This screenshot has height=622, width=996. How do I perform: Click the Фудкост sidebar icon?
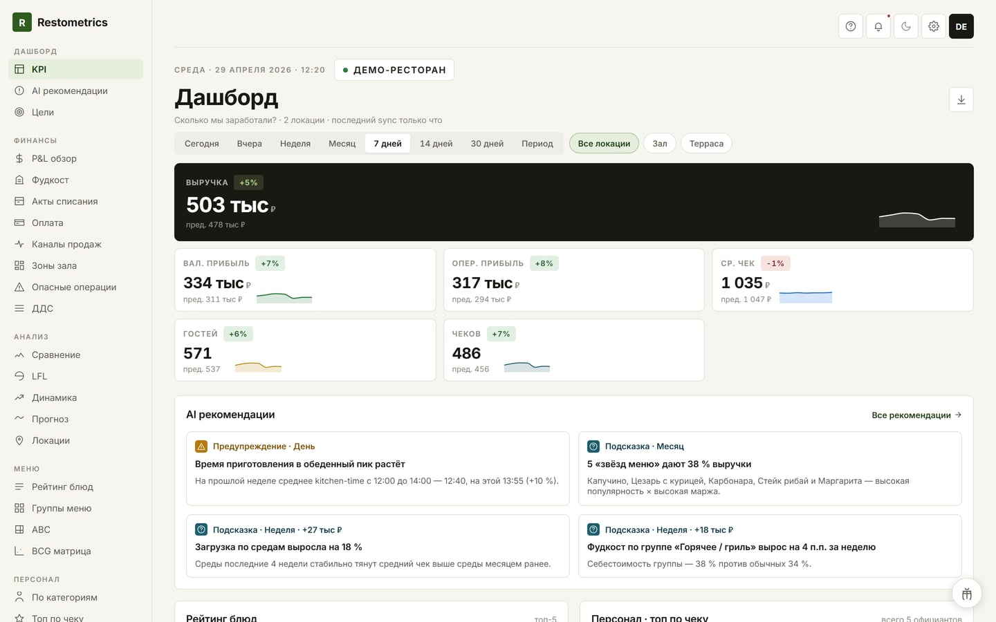[x=19, y=180]
